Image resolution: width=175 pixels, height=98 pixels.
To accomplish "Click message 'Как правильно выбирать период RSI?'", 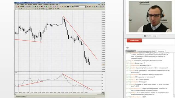I will 151,75.
